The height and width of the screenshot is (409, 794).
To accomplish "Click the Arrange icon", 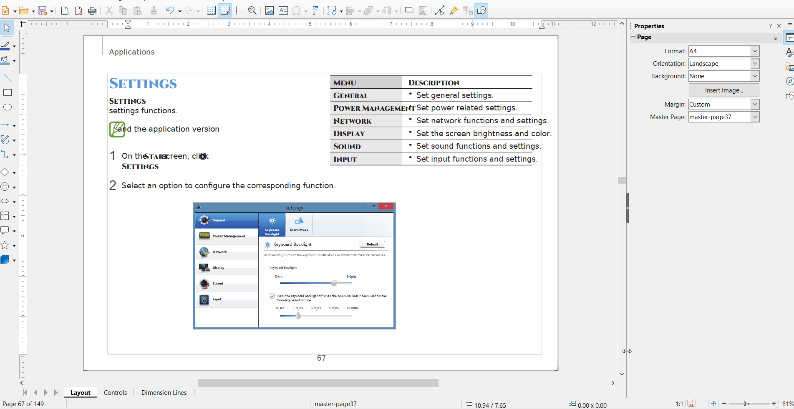I will point(368,10).
